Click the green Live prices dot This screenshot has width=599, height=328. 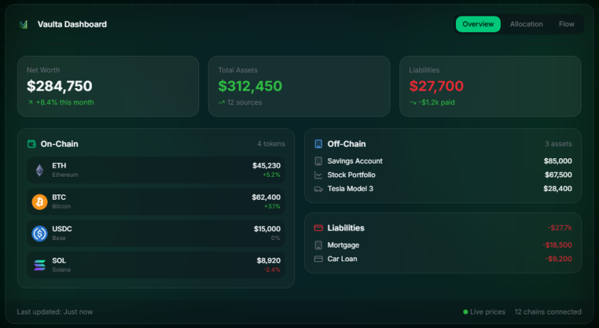coord(465,312)
